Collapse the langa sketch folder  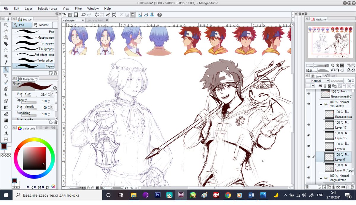(321, 178)
